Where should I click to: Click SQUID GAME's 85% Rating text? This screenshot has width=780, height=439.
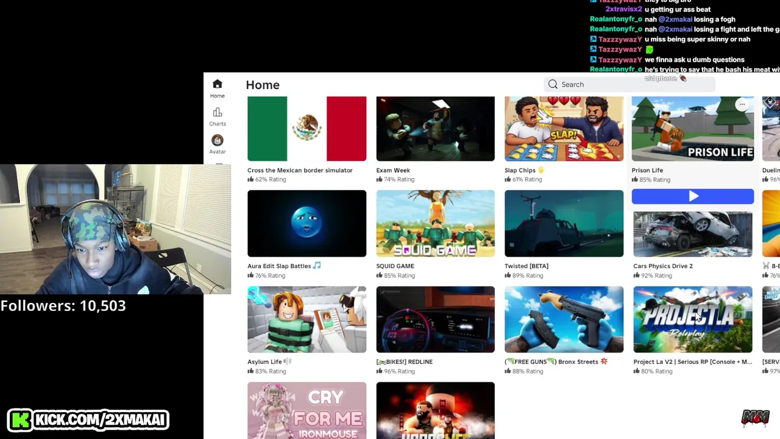[x=399, y=276]
